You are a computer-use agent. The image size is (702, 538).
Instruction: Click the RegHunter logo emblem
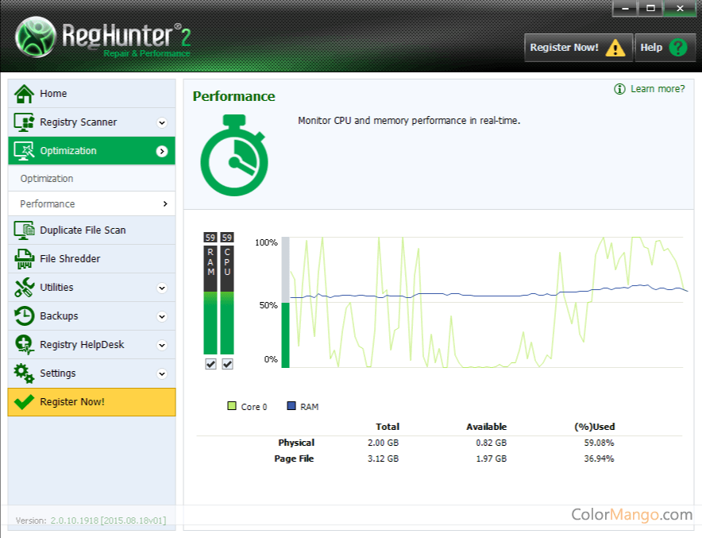click(x=36, y=37)
